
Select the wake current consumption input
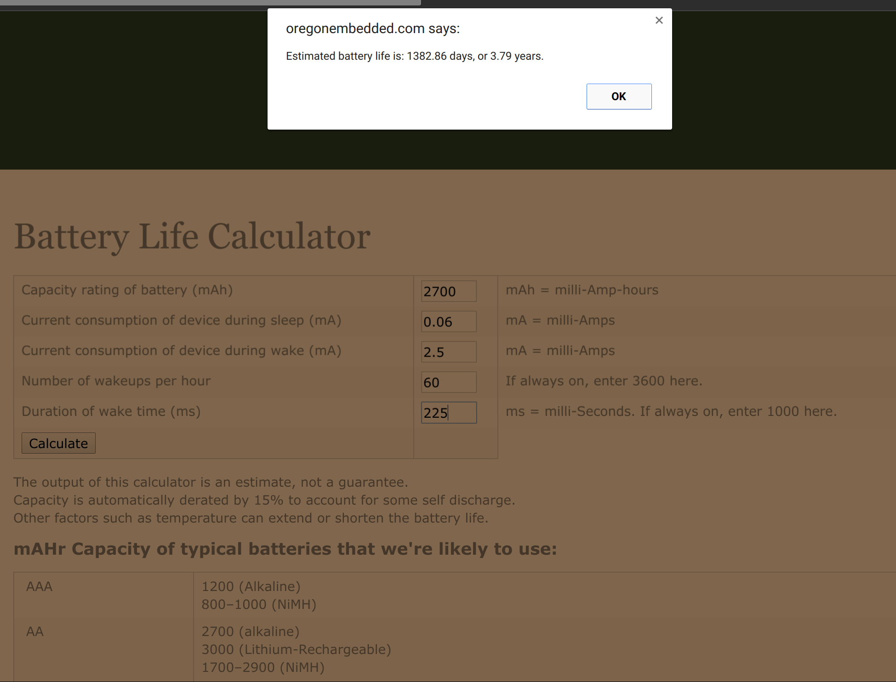448,352
